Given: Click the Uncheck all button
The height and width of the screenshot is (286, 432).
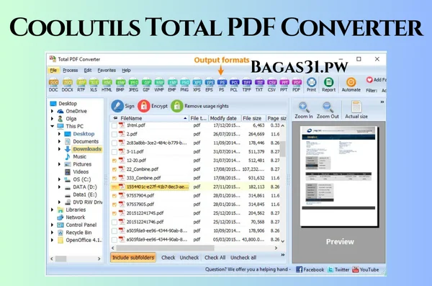Looking at the screenshot, I should click(x=243, y=258).
